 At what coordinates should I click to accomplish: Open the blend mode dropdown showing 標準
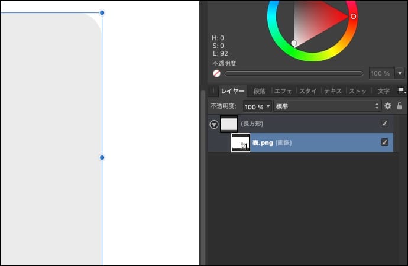point(327,106)
